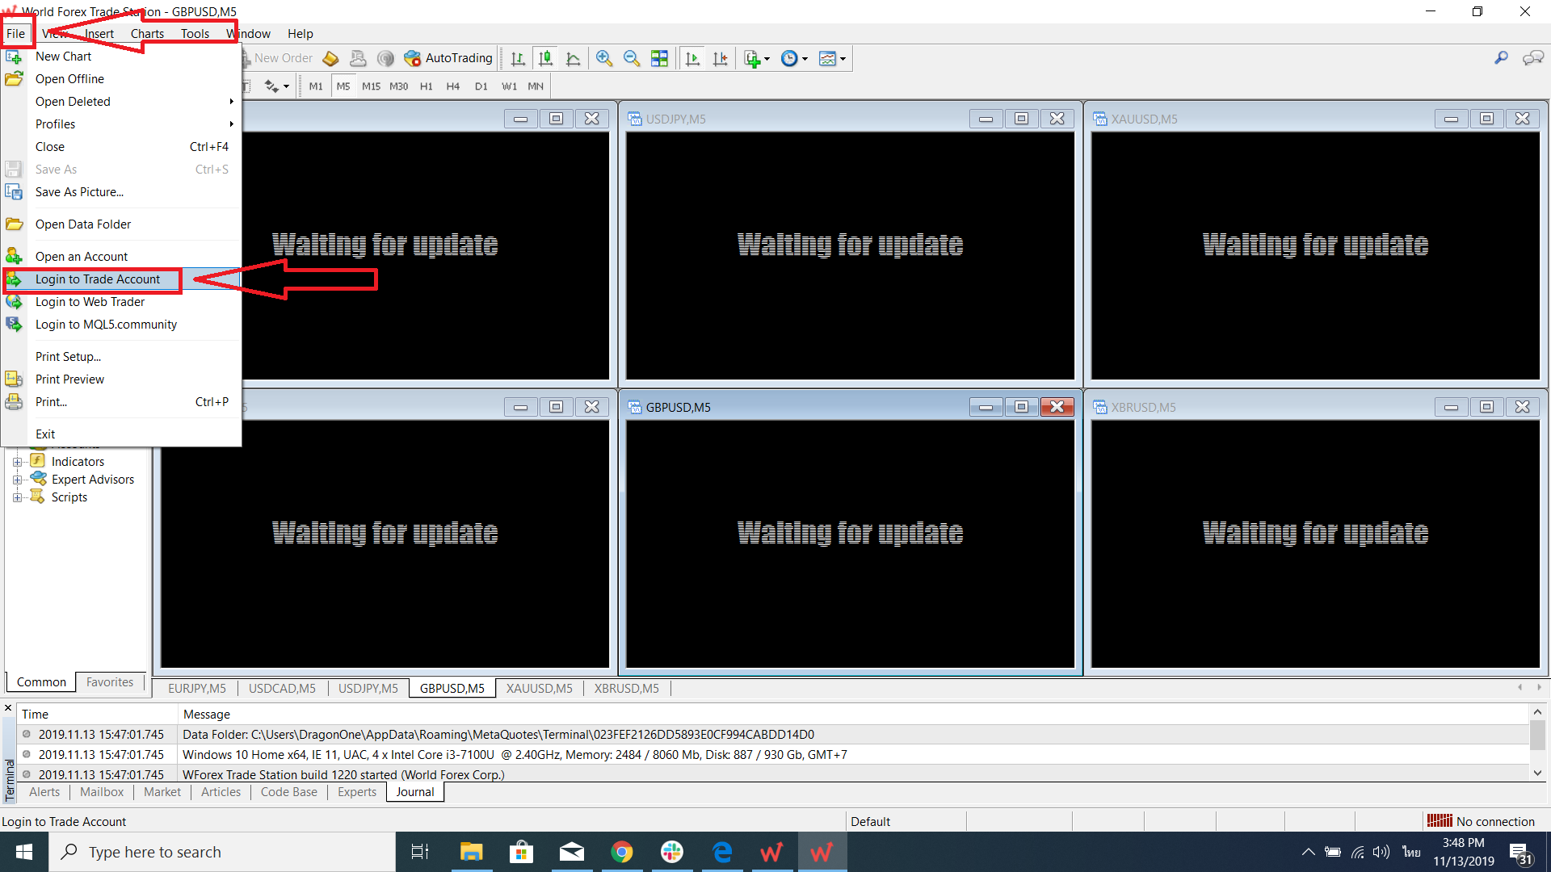Click the No connection status indicator
The width and height of the screenshot is (1551, 872).
point(1481,821)
